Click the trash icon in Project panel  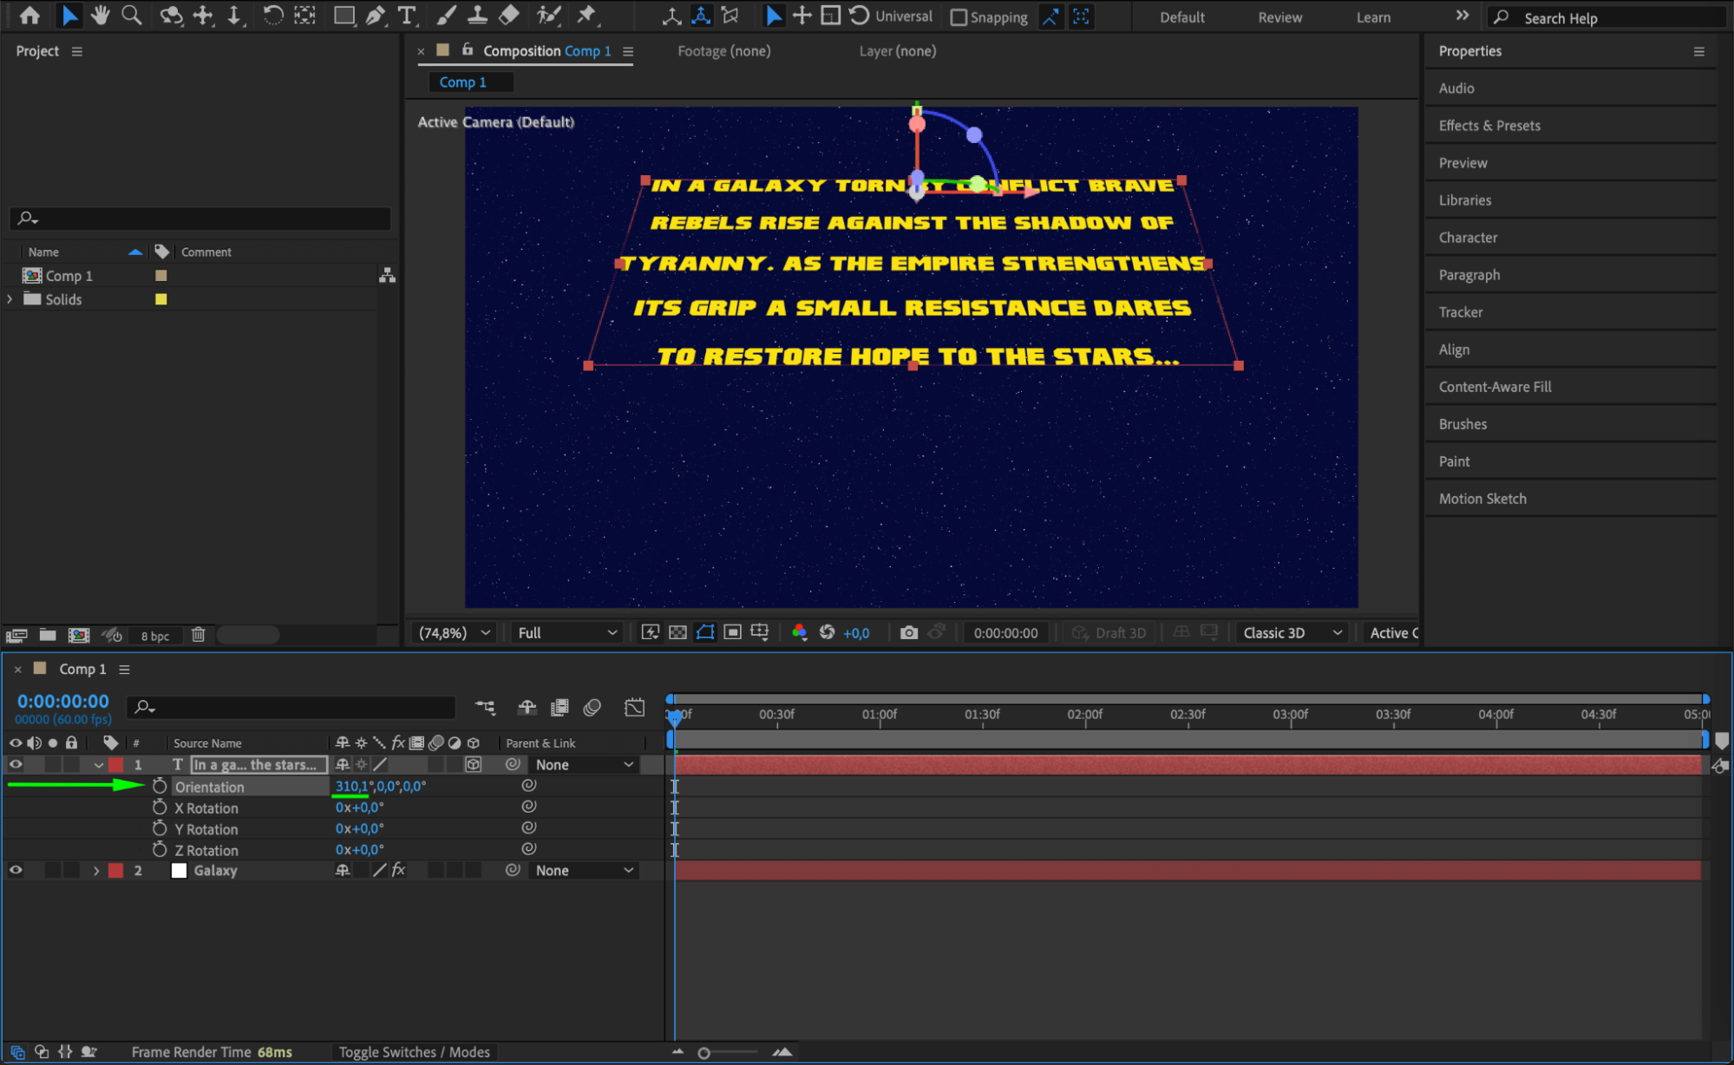pyautogui.click(x=198, y=635)
